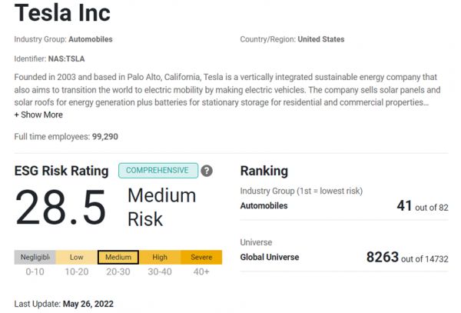
Task: Click the full time employees count
Action: 104,136
